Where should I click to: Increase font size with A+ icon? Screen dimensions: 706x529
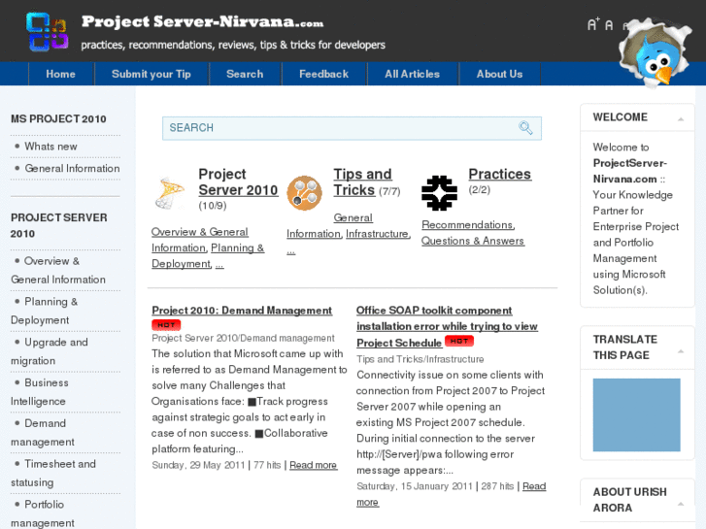tap(593, 24)
